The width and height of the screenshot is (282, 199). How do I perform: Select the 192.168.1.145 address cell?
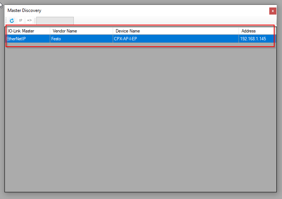[257, 39]
